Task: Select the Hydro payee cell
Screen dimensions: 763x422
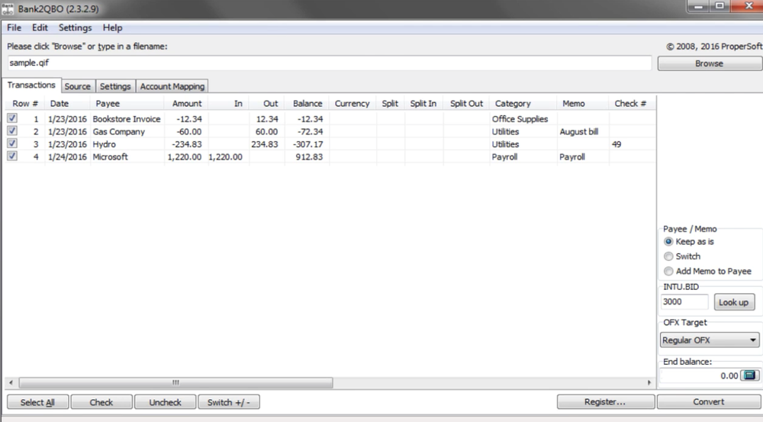Action: [x=127, y=144]
